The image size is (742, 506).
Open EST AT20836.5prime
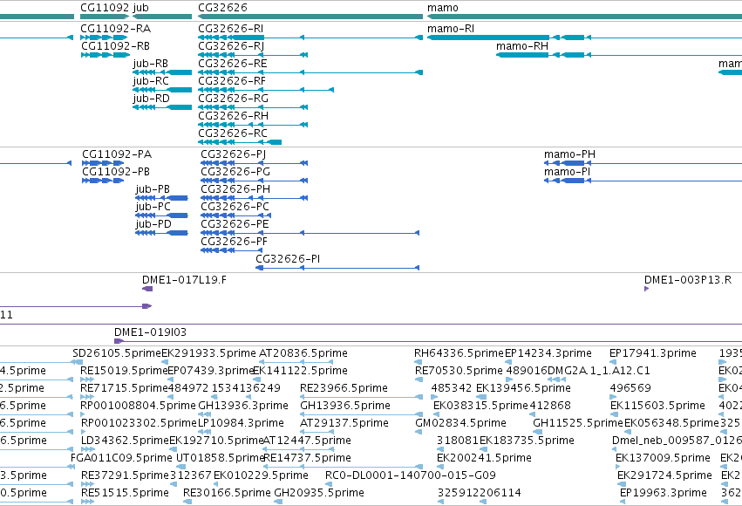pos(303,353)
